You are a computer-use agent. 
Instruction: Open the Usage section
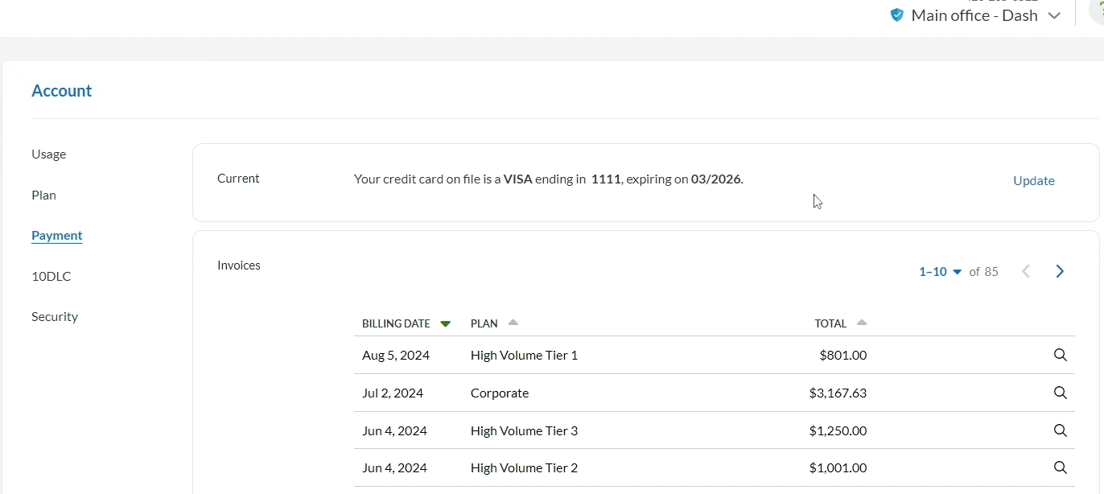pyautogui.click(x=49, y=154)
